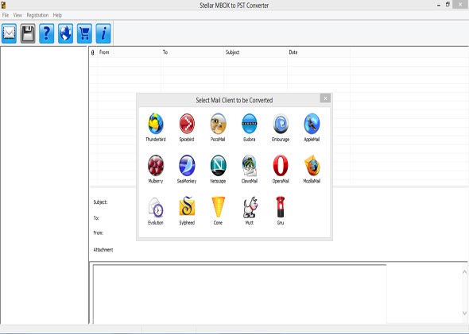Choose the Entourage mail client
Image resolution: width=469 pixels, height=334 pixels.
tap(281, 124)
